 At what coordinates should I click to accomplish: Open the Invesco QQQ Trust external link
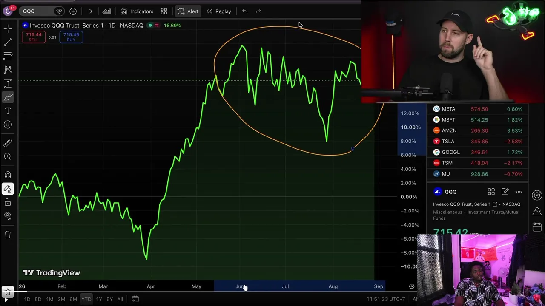click(495, 204)
